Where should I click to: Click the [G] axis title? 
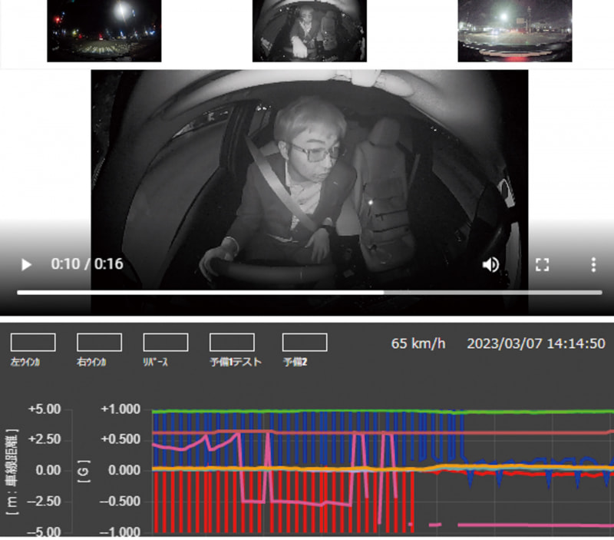click(84, 471)
